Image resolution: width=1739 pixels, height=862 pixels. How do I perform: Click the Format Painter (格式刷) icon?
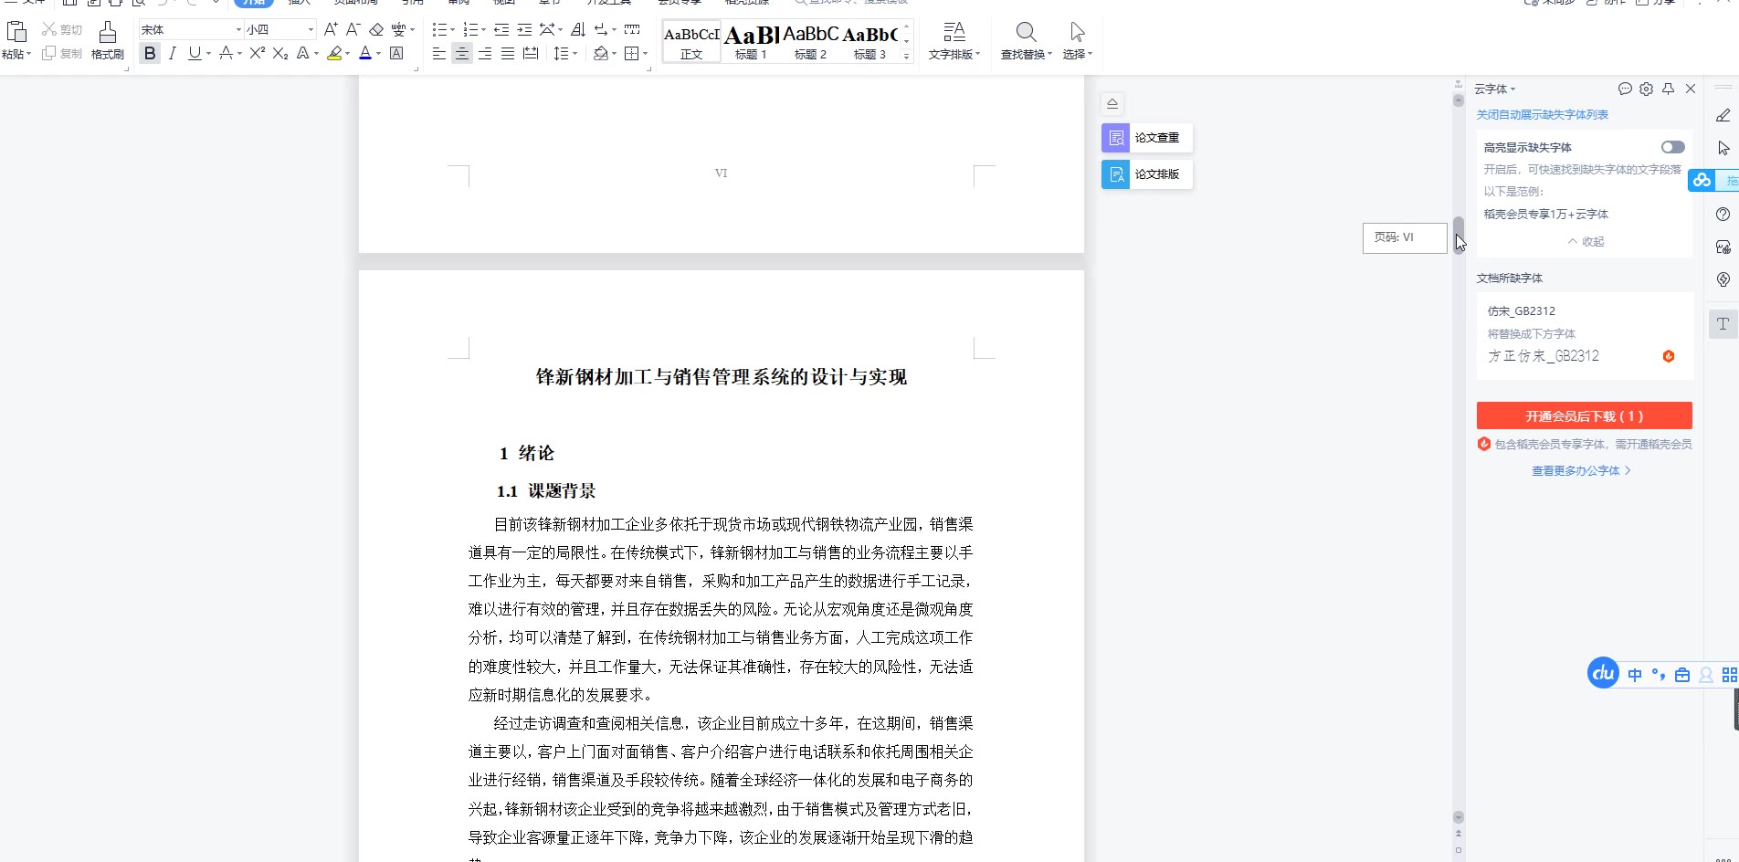coord(107,41)
